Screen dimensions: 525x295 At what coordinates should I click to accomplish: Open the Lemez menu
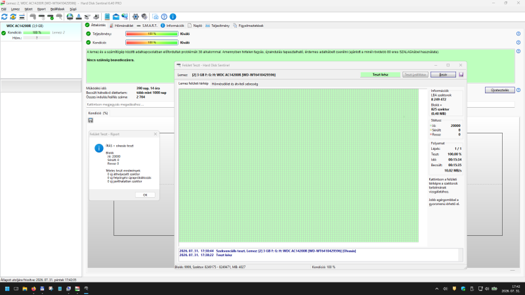pyautogui.click(x=15, y=9)
